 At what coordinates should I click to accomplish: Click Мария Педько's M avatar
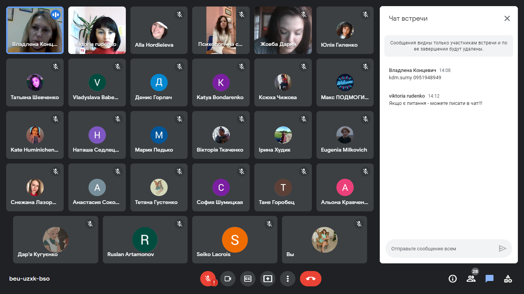(159, 135)
